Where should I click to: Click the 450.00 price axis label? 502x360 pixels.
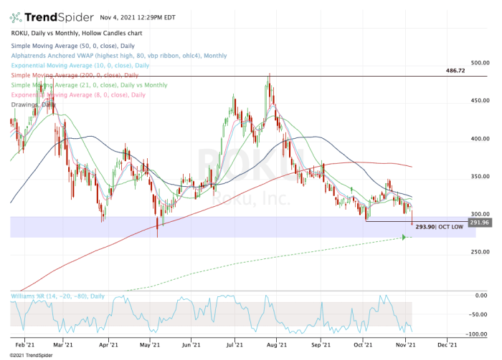(x=480, y=101)
